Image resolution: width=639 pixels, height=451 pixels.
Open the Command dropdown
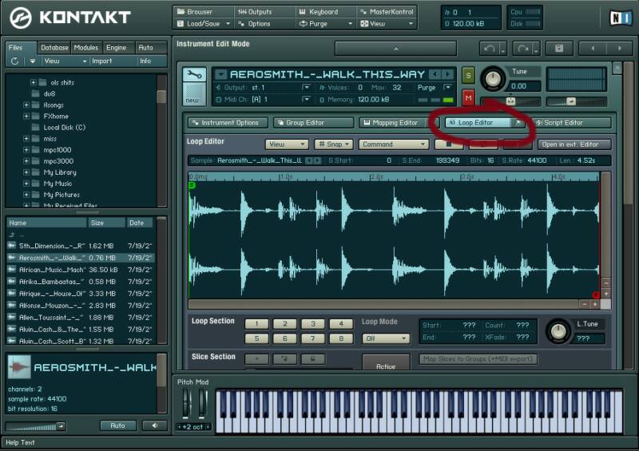394,144
